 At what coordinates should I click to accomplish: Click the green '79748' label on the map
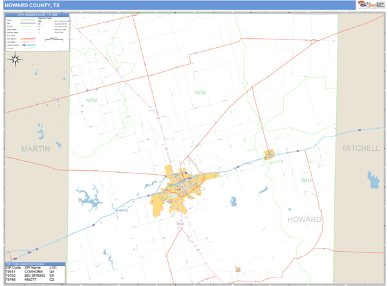(x=91, y=100)
